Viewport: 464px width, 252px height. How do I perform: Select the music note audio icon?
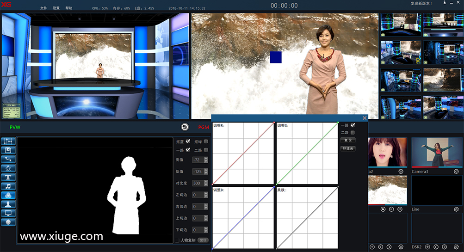tap(9, 186)
